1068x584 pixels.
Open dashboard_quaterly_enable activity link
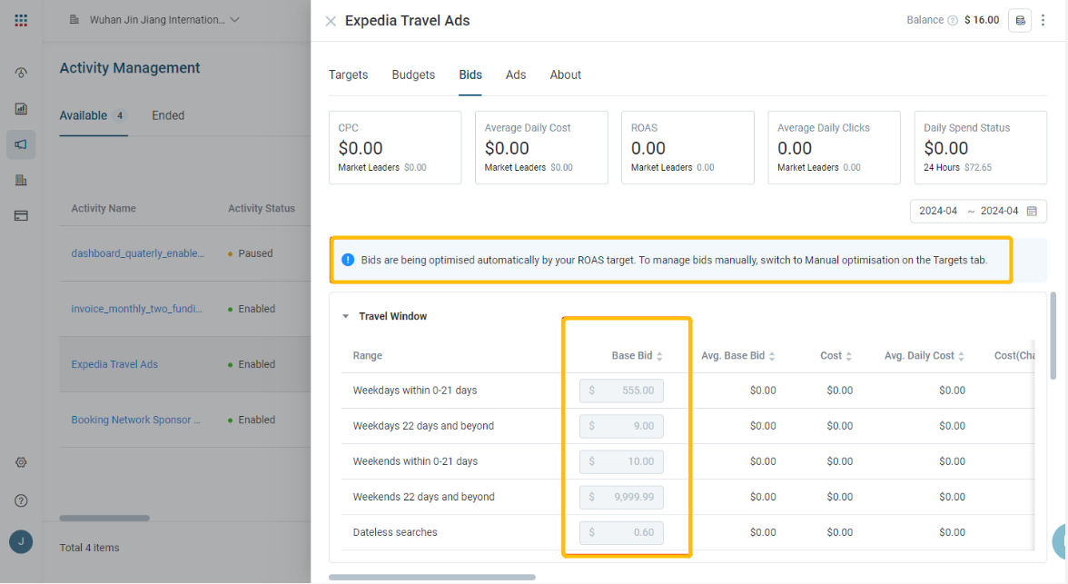[138, 253]
